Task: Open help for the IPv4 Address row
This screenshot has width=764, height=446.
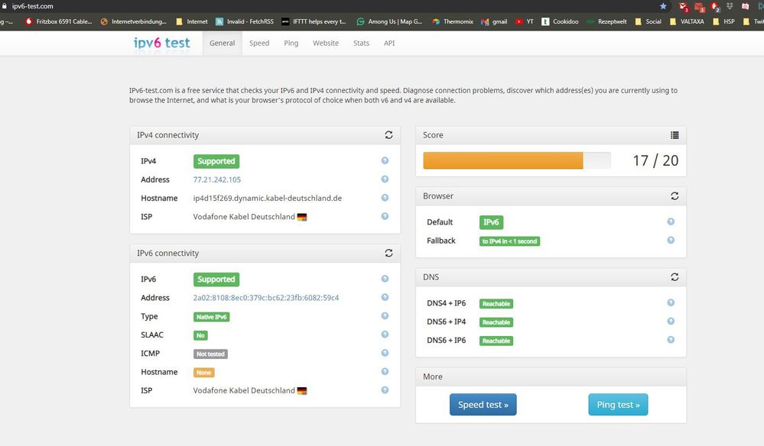Action: (x=385, y=179)
